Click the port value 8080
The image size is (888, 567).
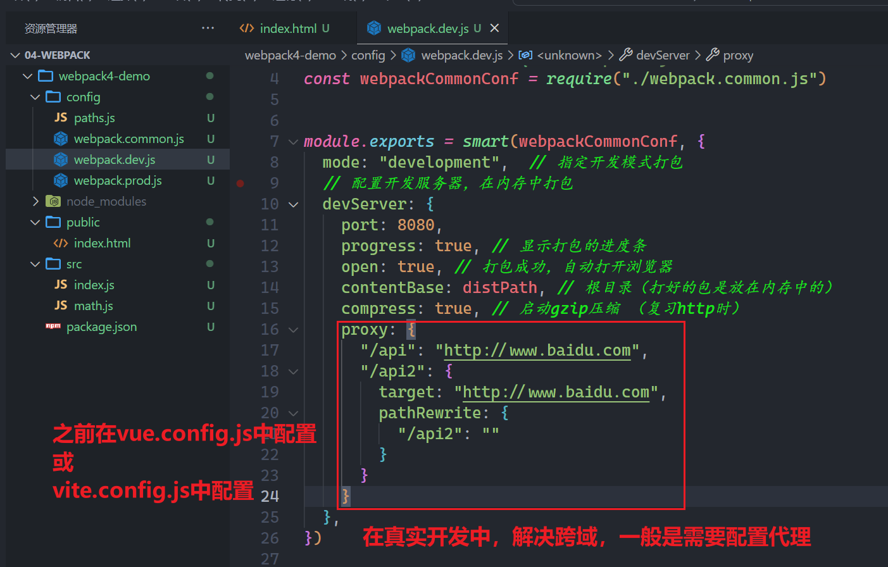(x=416, y=225)
